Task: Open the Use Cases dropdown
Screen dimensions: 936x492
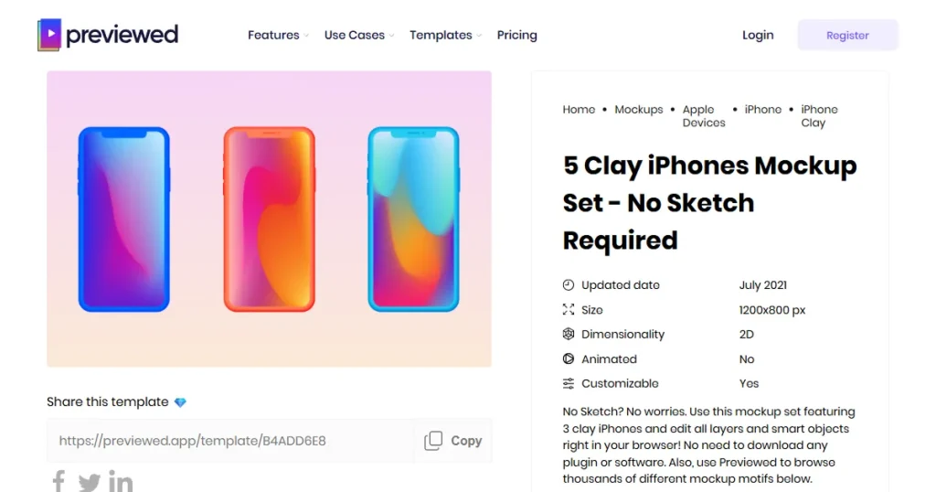Action: pyautogui.click(x=358, y=36)
